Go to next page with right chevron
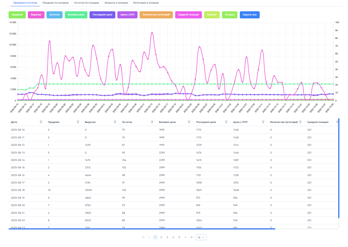The height and width of the screenshot is (247, 348). tap(185, 237)
